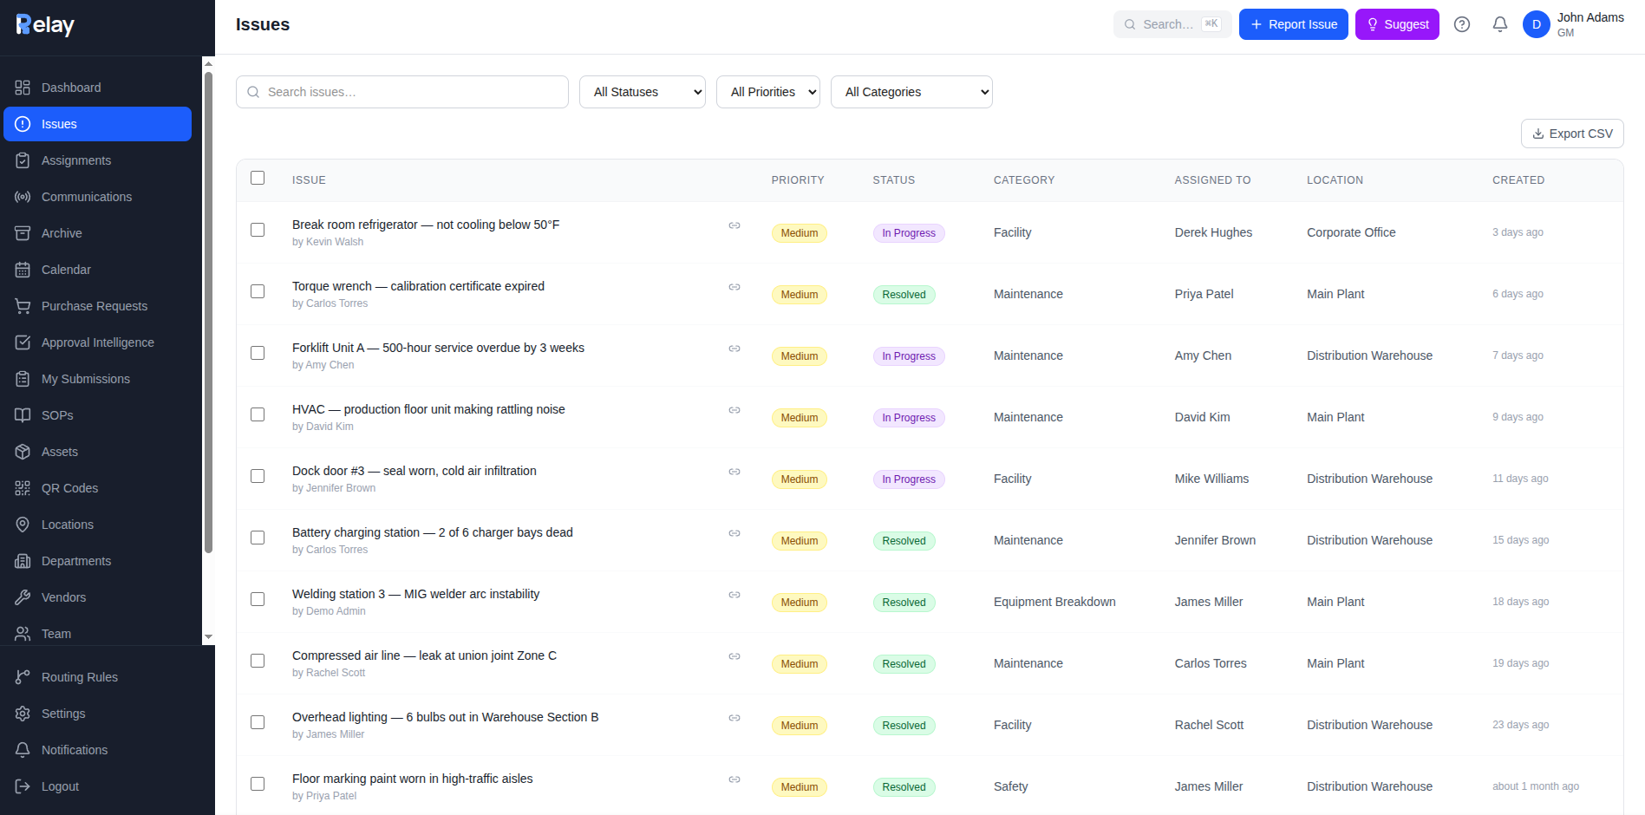Image resolution: width=1645 pixels, height=815 pixels.
Task: Open the notifications bell in header
Action: tap(1500, 24)
